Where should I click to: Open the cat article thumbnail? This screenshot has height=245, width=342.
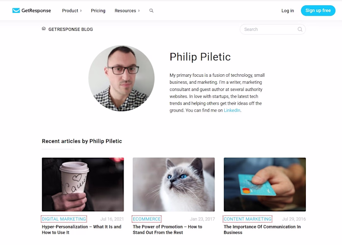point(173,184)
